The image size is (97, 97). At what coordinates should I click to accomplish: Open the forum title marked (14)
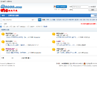60,34
